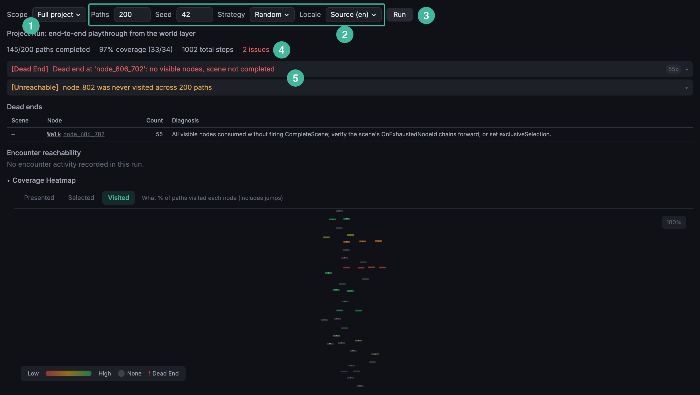Switch to the Presented heatmap tab
Screen dimensions: 700x395
pyautogui.click(x=39, y=198)
